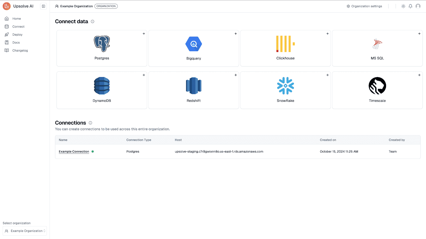Select the Postgres connector icon

click(x=101, y=44)
